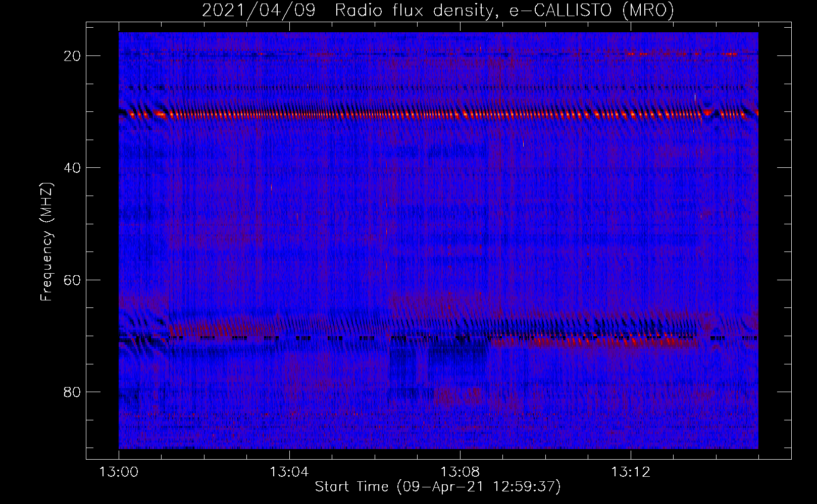Click the "13:00" time tick label
The image size is (817, 504).
click(x=119, y=472)
